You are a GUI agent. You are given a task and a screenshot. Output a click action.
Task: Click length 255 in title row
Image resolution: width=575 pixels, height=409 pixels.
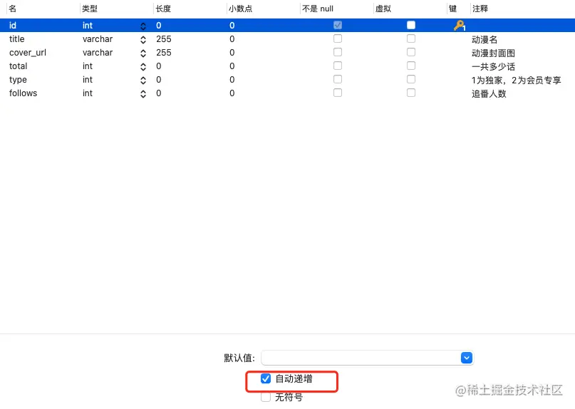pos(164,39)
